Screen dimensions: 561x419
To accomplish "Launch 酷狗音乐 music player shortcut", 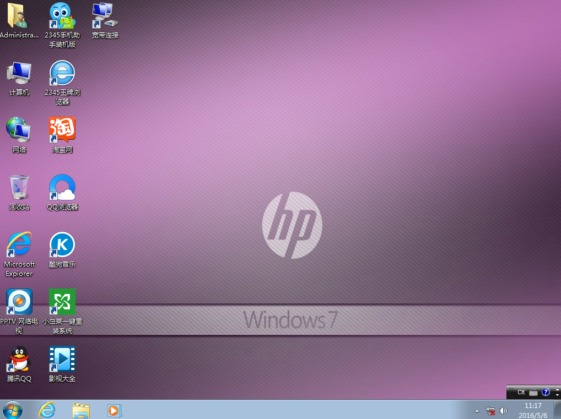I will 62,249.
